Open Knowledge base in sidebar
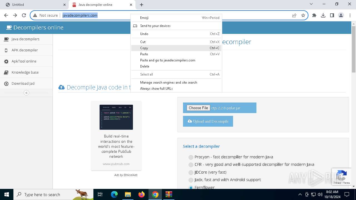This screenshot has height=200, width=356. point(26,72)
